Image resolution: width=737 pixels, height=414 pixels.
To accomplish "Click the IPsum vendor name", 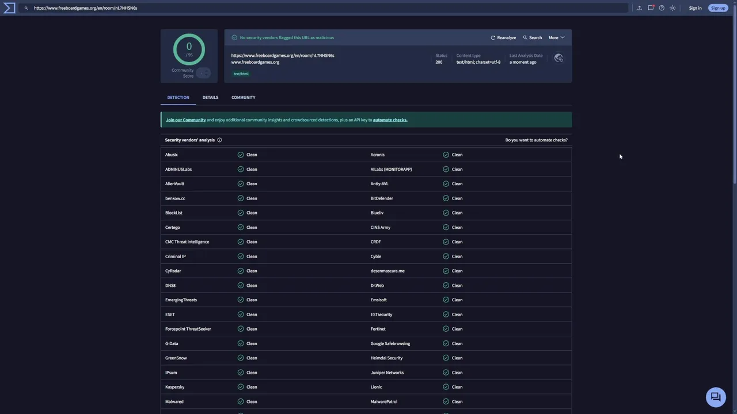I will point(171,373).
